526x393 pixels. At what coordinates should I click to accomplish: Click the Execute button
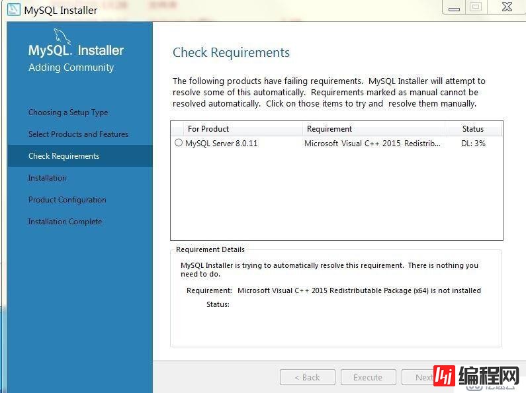(369, 377)
